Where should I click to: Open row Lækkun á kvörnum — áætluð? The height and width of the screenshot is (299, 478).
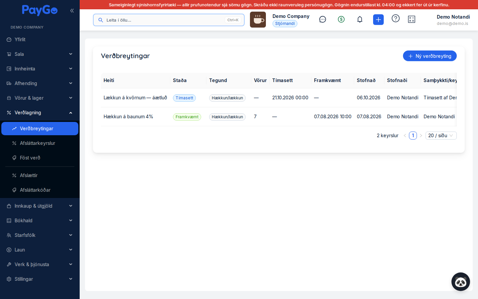coord(279,98)
